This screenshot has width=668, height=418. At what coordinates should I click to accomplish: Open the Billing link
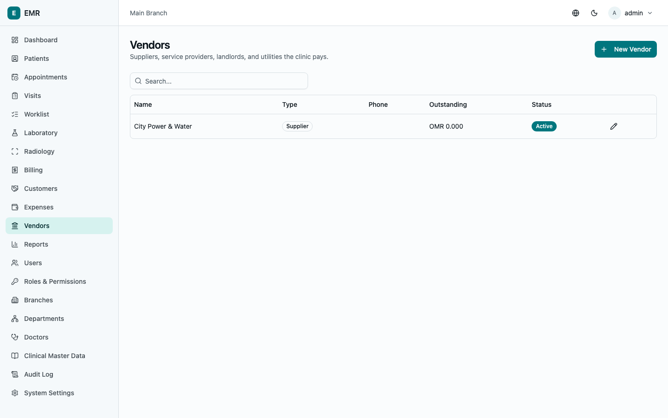pyautogui.click(x=59, y=170)
